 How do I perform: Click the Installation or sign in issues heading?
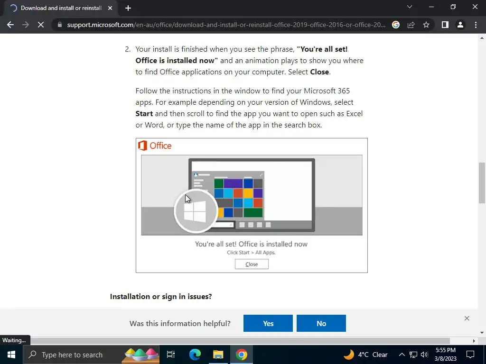click(x=161, y=297)
